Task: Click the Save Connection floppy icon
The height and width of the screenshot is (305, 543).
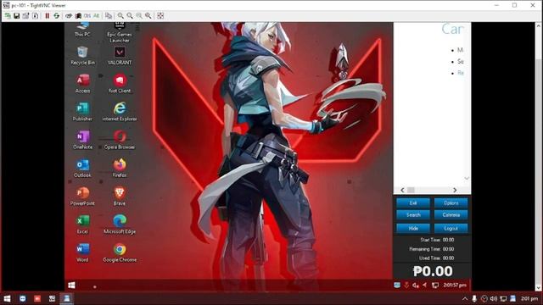Action: coord(17,16)
